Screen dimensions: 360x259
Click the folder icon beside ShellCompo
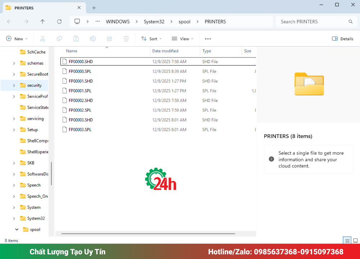coord(23,141)
